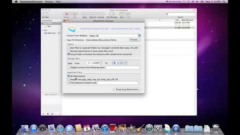The width and height of the screenshot is (240, 135).
Task: Select the 2.5 MB message row
Action: tap(169, 28)
